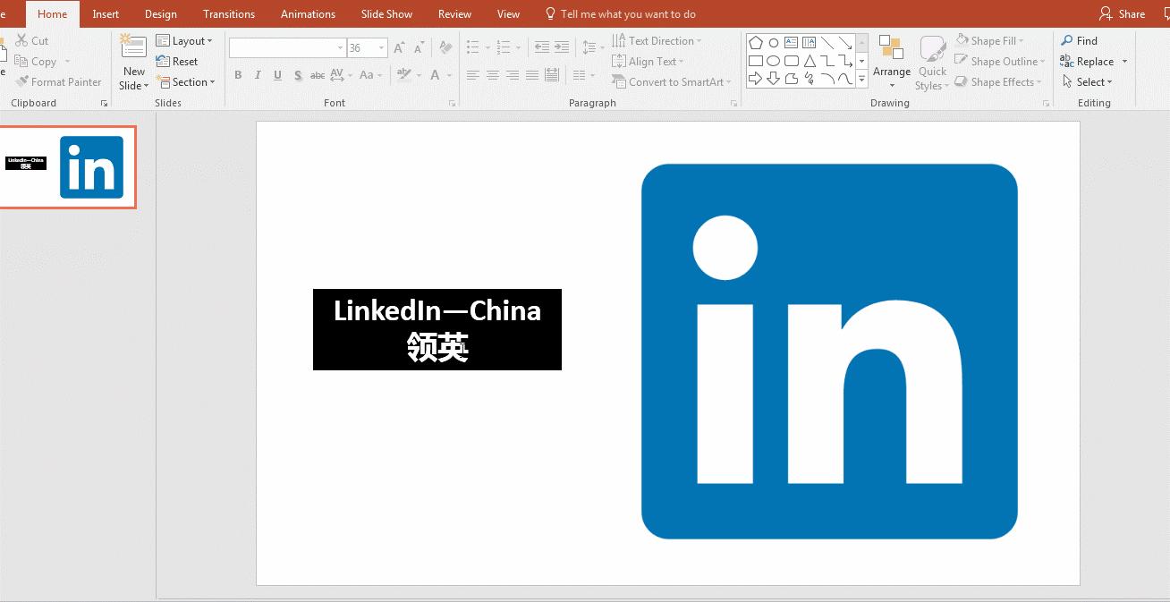
Task: Open the Animations tab
Action: (309, 14)
